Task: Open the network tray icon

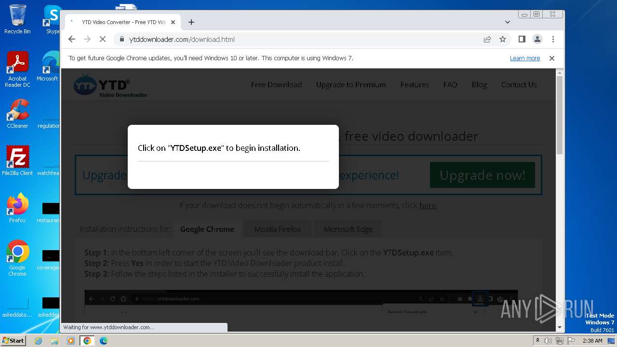Action: pos(560,341)
